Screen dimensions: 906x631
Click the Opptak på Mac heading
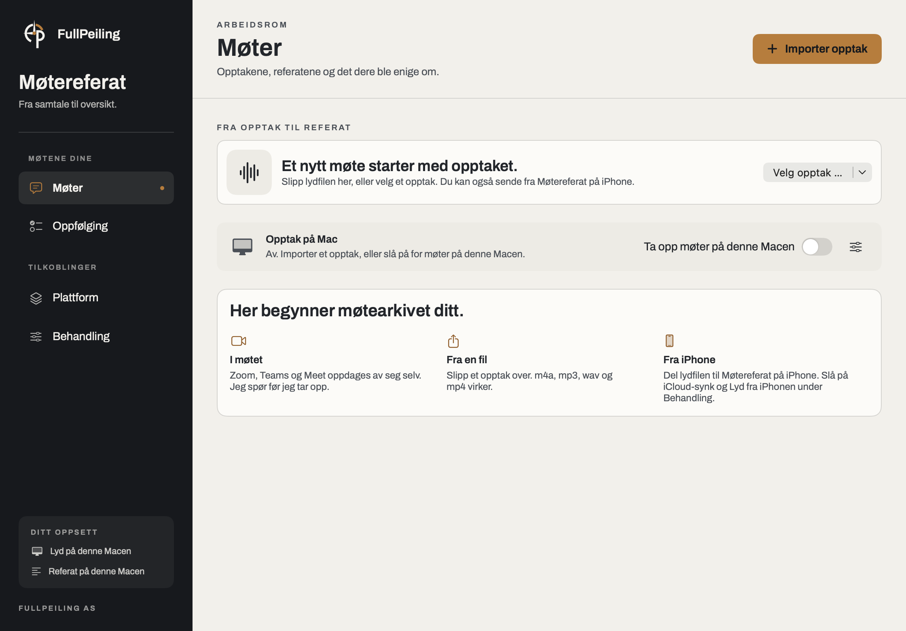pyautogui.click(x=301, y=239)
